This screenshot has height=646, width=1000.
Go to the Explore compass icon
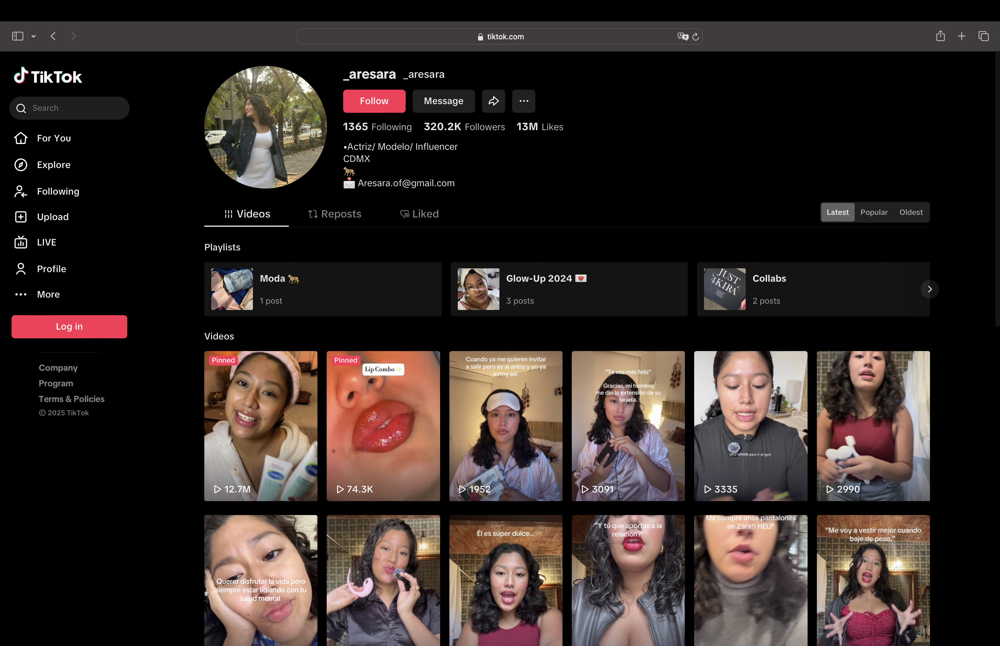point(21,165)
